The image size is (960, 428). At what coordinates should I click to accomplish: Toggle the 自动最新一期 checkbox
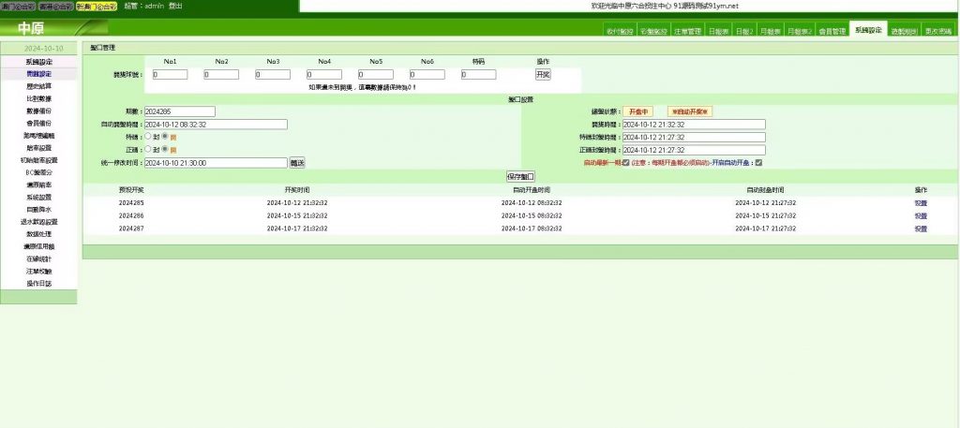(626, 162)
